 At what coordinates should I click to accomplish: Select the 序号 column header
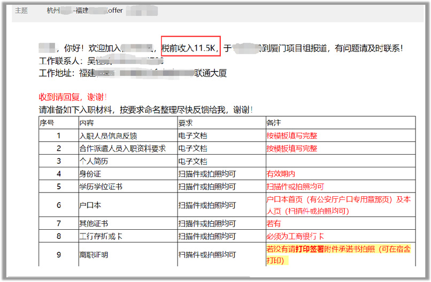click(x=47, y=123)
